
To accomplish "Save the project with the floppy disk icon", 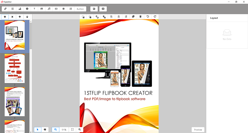I will coord(94,9).
